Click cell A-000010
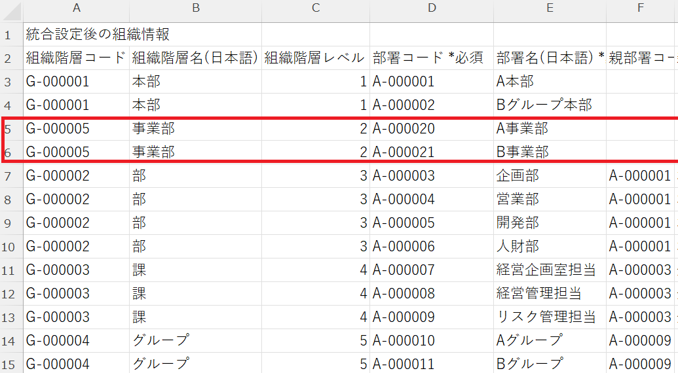The width and height of the screenshot is (678, 373). click(432, 341)
